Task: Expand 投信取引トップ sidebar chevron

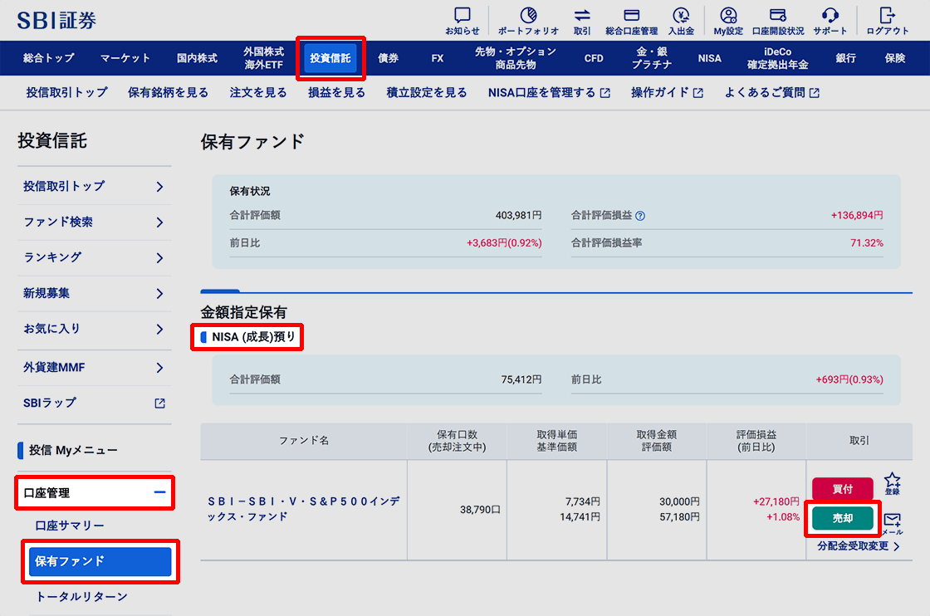Action: point(159,187)
